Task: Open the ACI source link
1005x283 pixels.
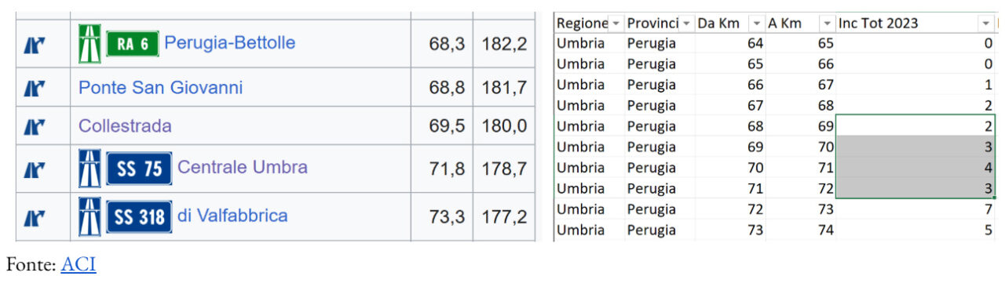Action: tap(79, 265)
